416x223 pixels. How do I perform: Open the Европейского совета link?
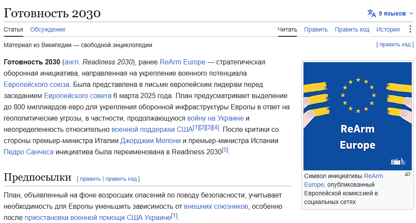click(x=78, y=96)
